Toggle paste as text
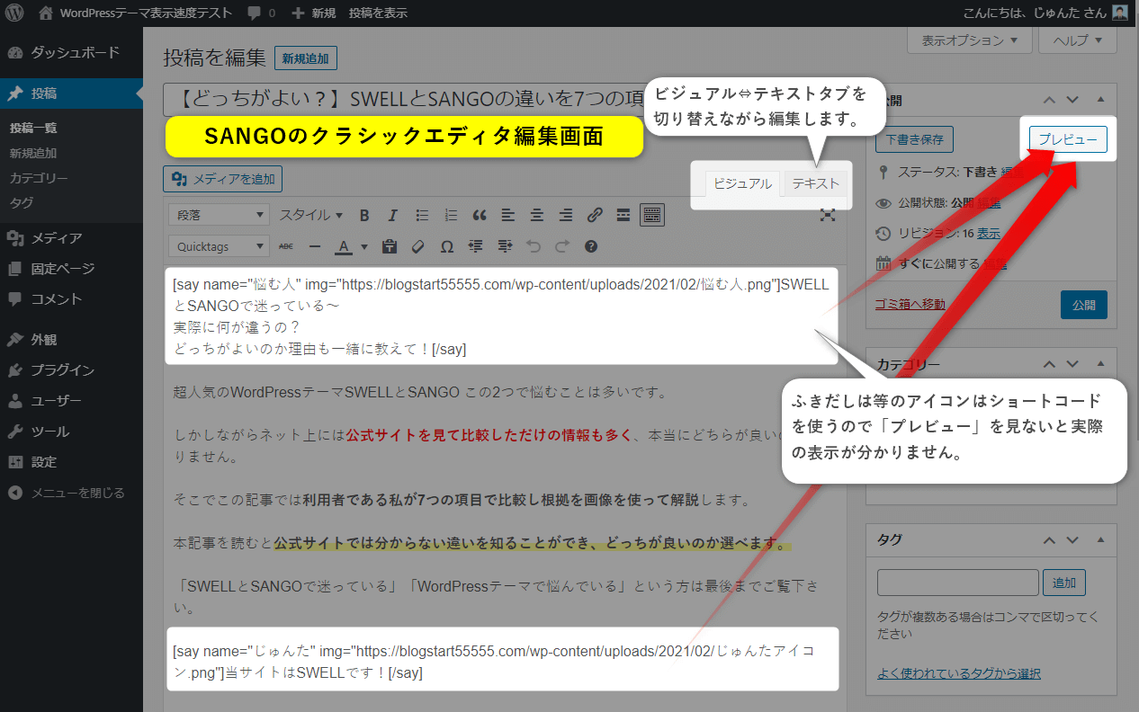The image size is (1139, 712). [390, 246]
